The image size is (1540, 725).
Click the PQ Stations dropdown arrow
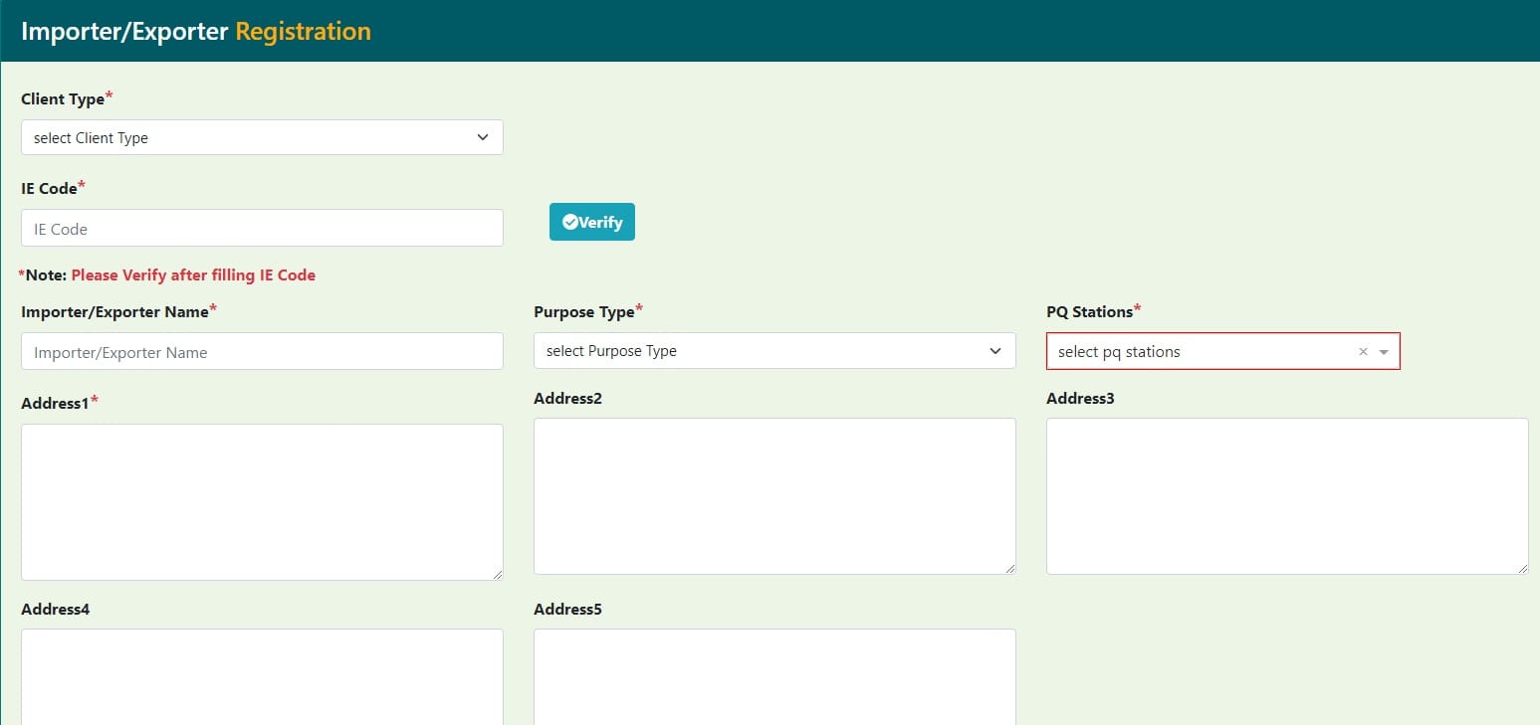tap(1384, 352)
